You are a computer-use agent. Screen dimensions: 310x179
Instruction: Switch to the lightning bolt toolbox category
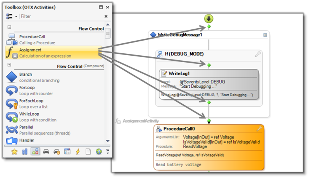77,152
